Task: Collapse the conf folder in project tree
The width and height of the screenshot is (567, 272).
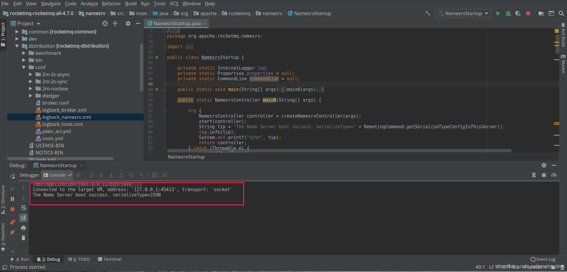Action: [24, 67]
